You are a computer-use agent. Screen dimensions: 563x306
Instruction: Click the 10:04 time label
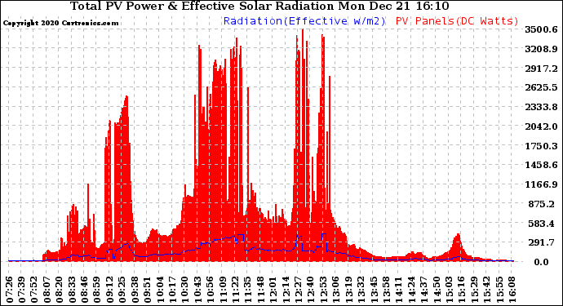click(160, 290)
